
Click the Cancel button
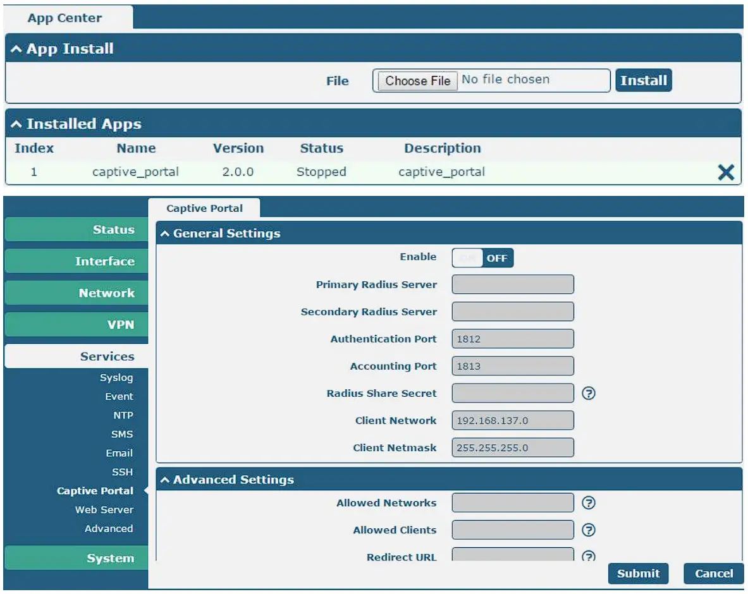pyautogui.click(x=714, y=574)
